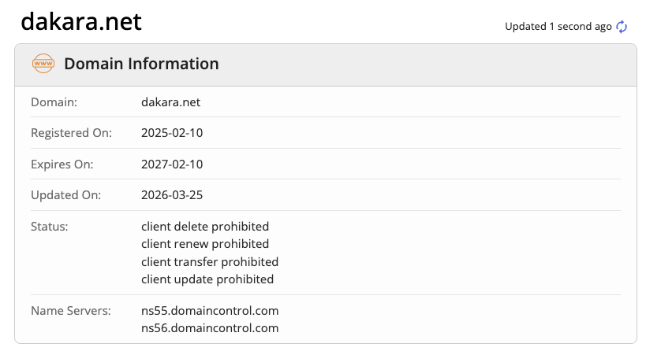The height and width of the screenshot is (351, 646).
Task: Click the 'client renew prohibited' status
Action: [205, 244]
